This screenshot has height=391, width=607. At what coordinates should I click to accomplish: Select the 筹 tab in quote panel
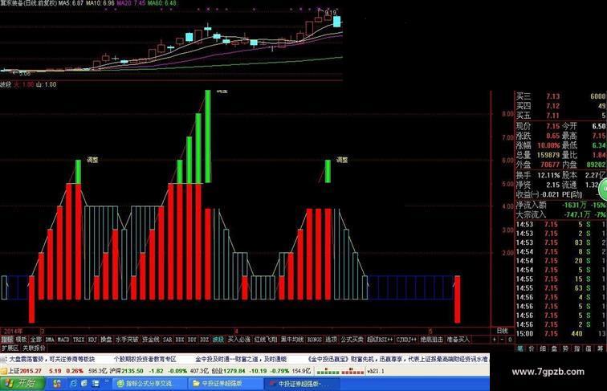click(x=600, y=348)
